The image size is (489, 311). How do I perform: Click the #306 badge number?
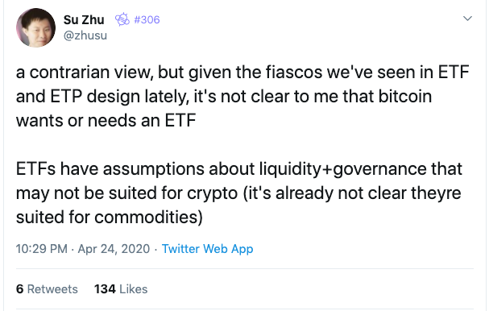(x=147, y=19)
